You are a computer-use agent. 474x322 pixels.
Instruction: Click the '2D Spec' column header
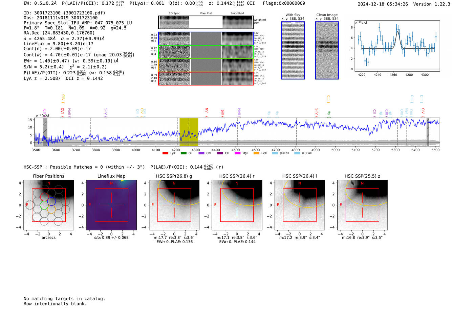pyautogui.click(x=174, y=14)
